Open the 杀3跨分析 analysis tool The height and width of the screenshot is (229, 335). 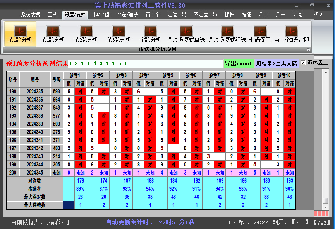tap(119, 34)
